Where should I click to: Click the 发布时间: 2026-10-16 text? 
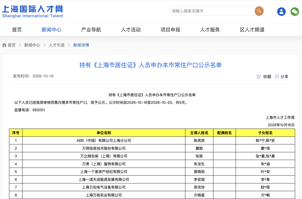pyautogui.click(x=33, y=76)
